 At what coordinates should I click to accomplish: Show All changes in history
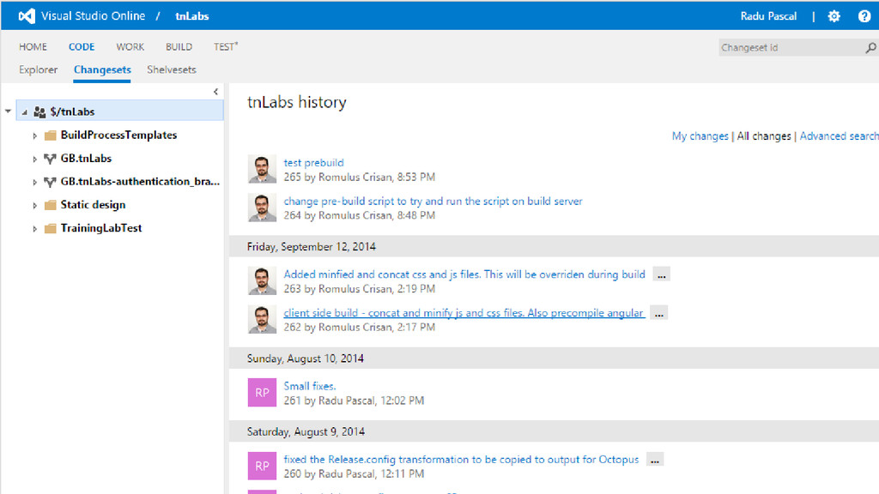point(763,136)
